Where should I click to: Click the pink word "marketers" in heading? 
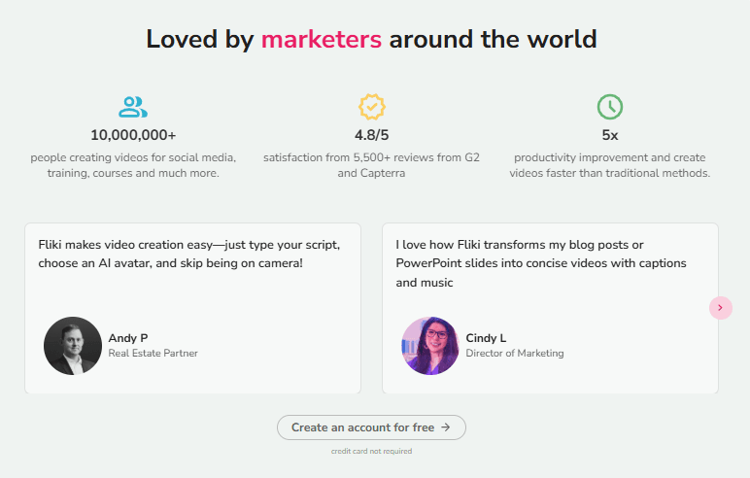[321, 40]
